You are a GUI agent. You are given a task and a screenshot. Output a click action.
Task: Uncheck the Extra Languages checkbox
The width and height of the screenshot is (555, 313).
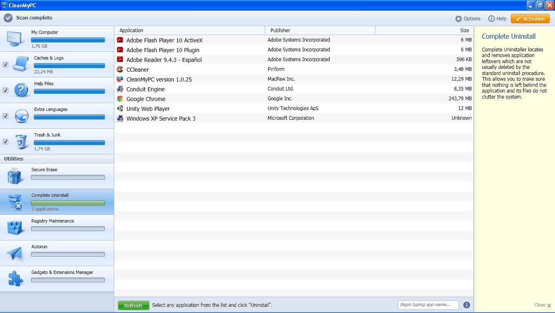click(5, 116)
